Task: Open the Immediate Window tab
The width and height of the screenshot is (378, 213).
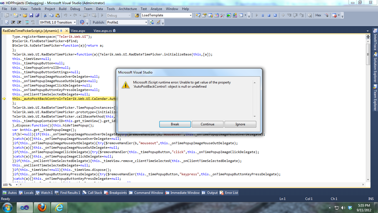Action: pos(182,193)
